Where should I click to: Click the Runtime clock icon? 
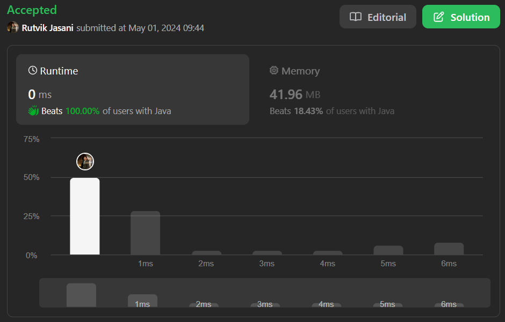pos(33,71)
